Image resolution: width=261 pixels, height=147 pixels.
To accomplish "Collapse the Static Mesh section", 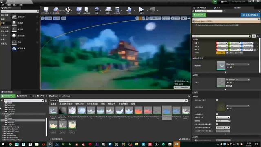I will tap(193, 58).
